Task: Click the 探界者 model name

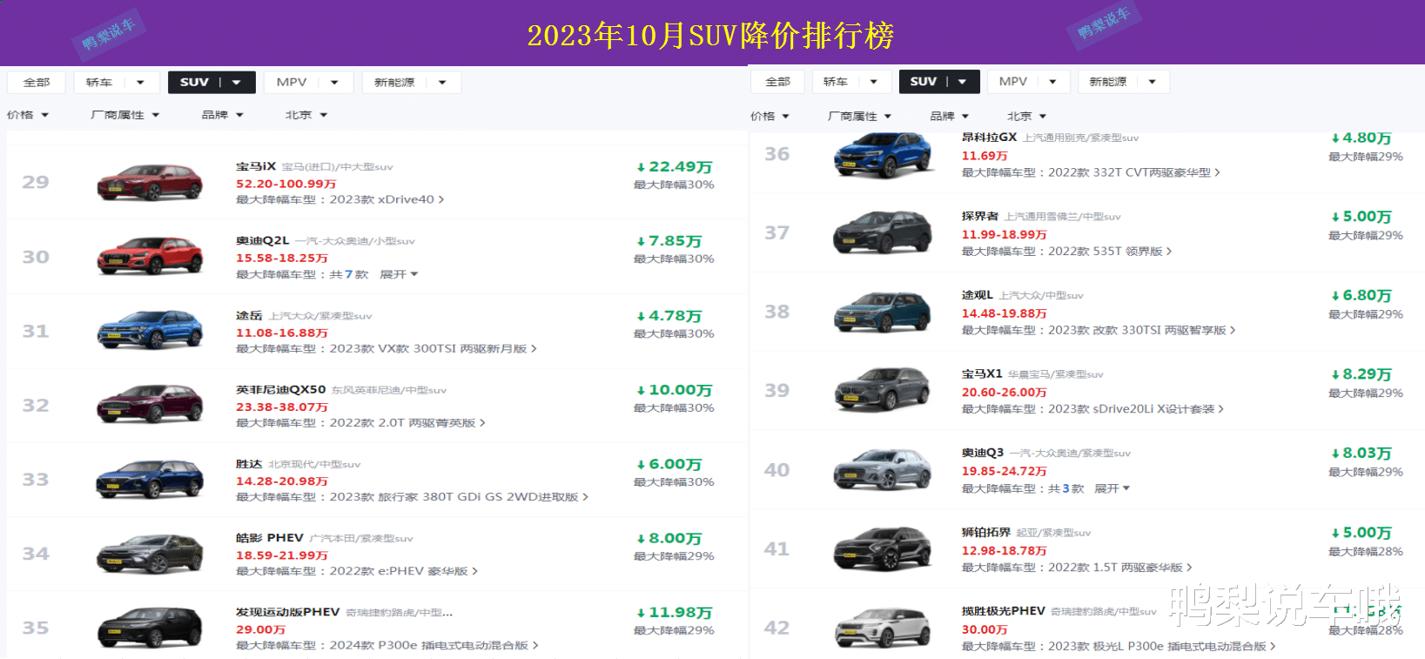Action: [x=980, y=216]
